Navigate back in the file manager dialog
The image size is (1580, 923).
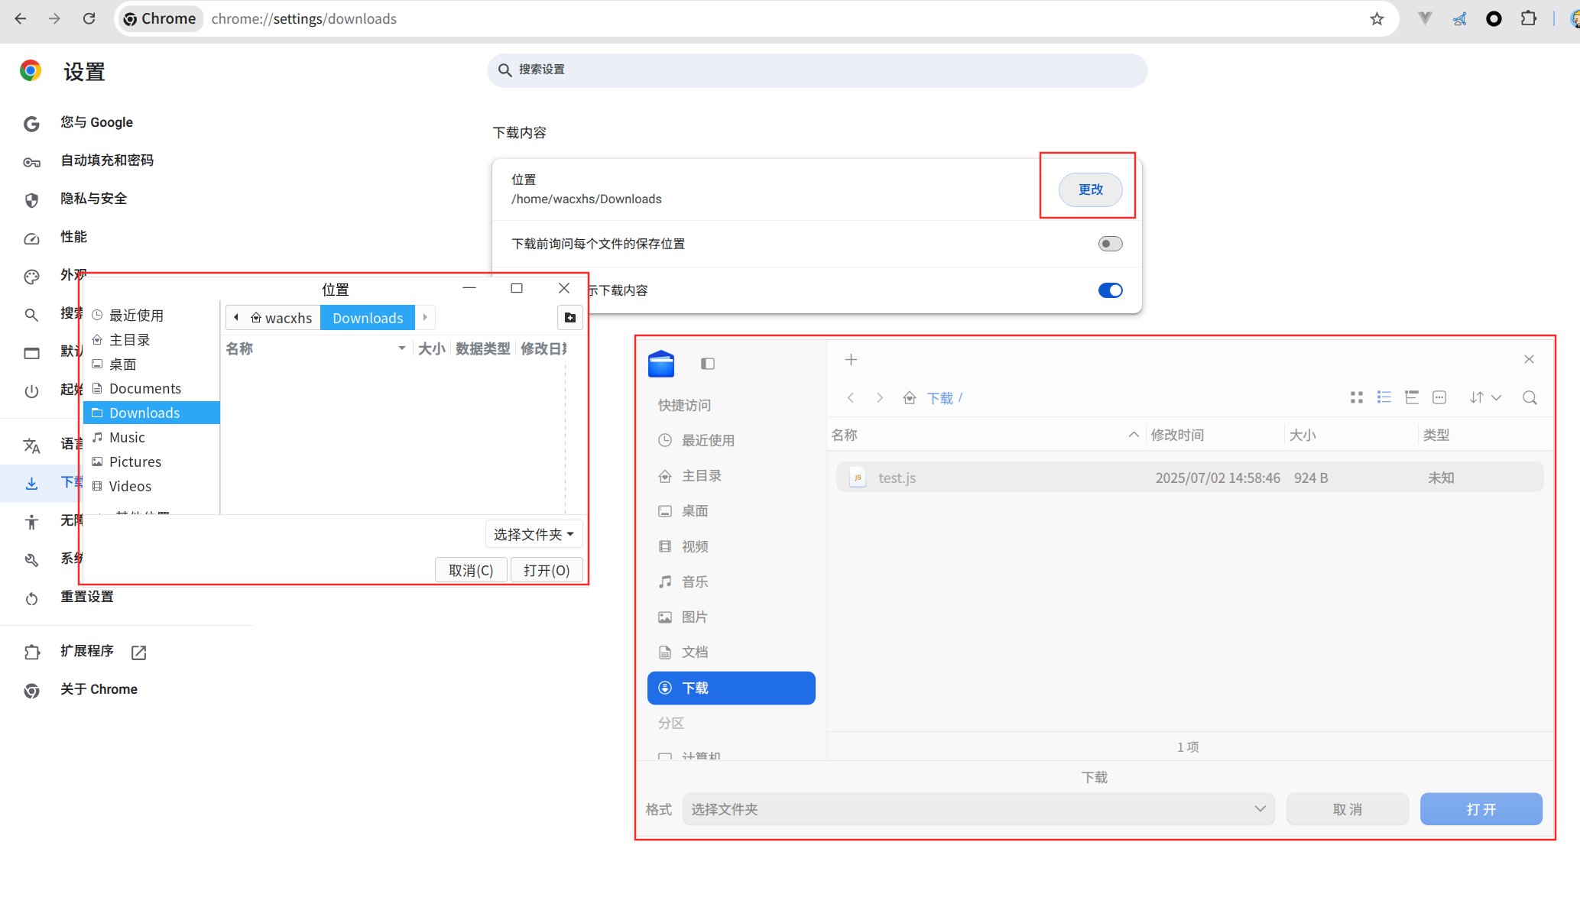tap(851, 398)
